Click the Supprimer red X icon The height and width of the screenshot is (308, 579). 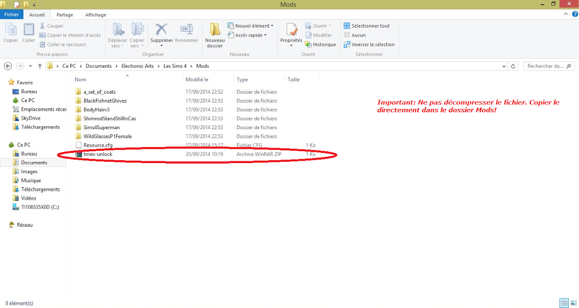tap(161, 29)
